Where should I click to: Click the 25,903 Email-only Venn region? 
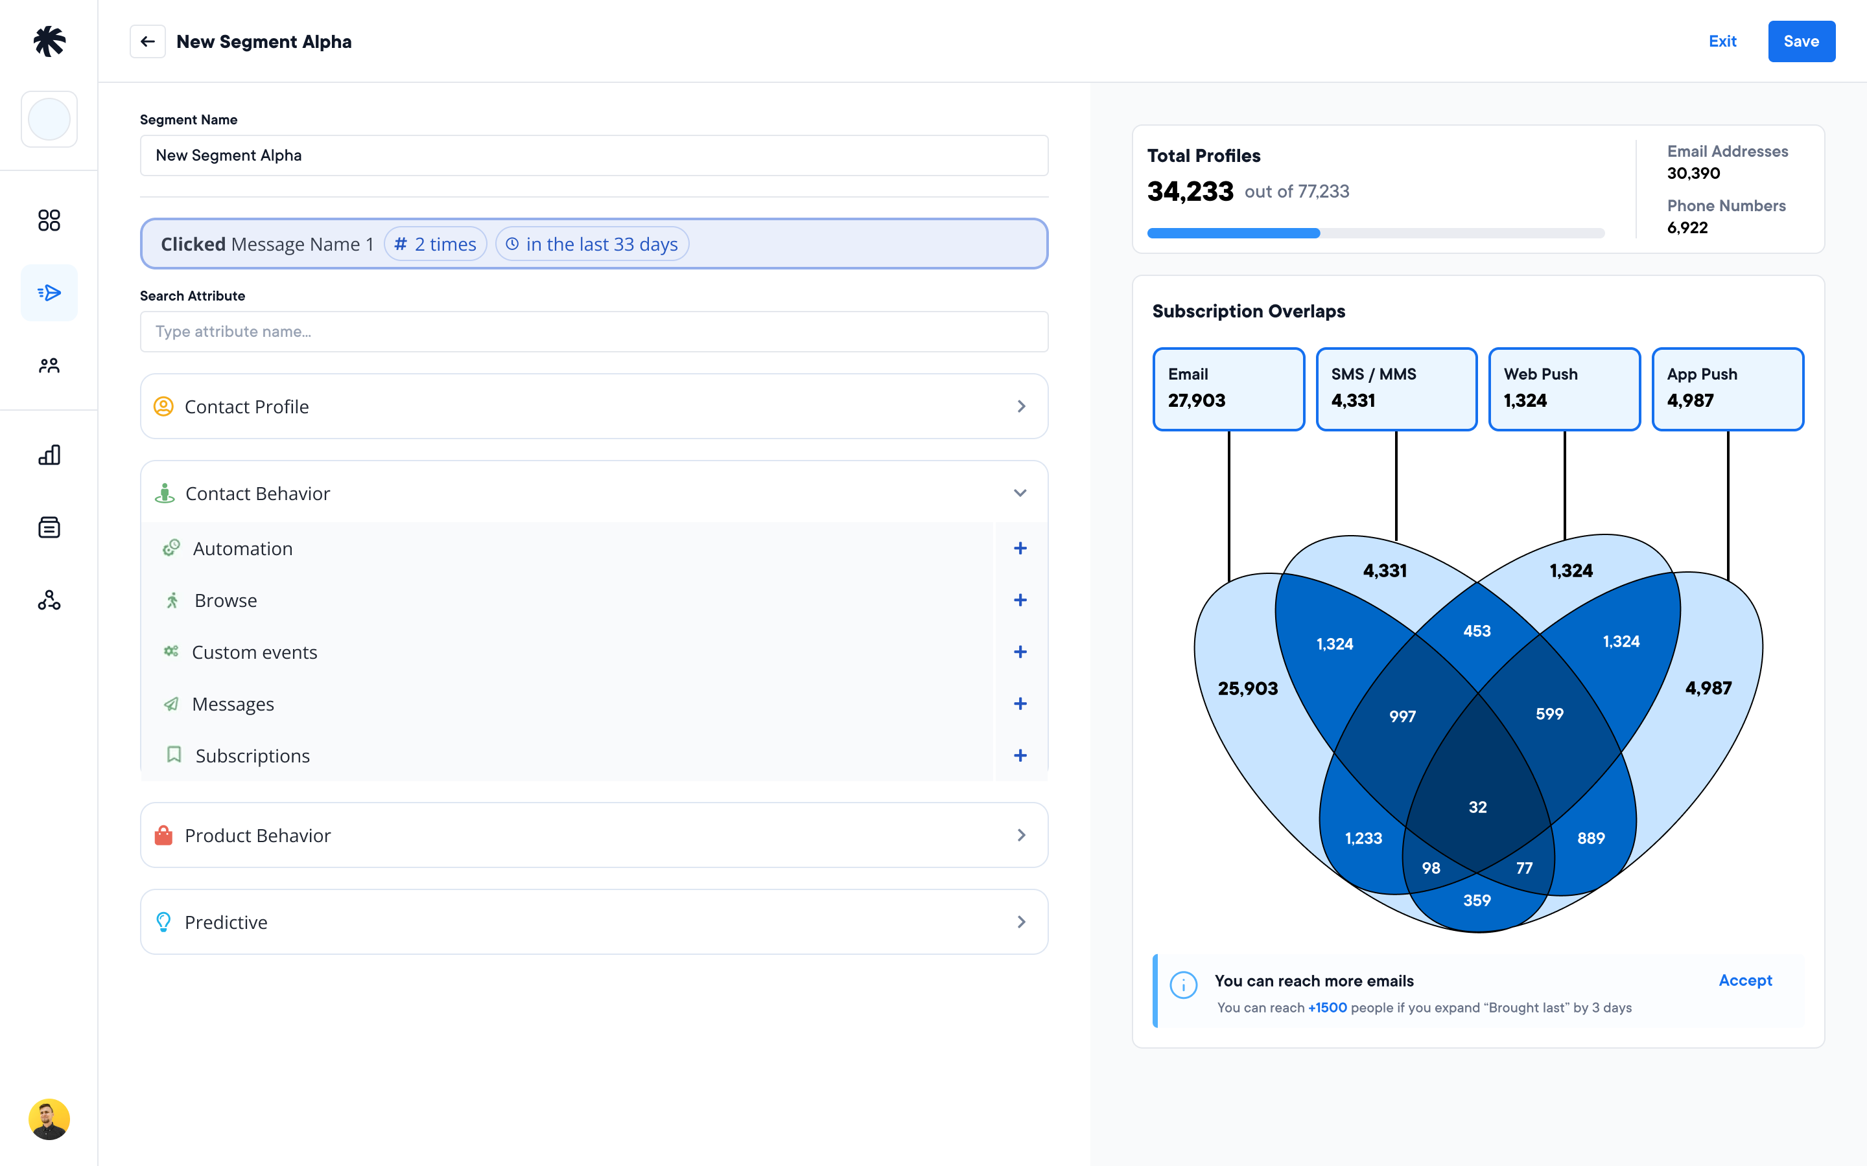point(1247,689)
